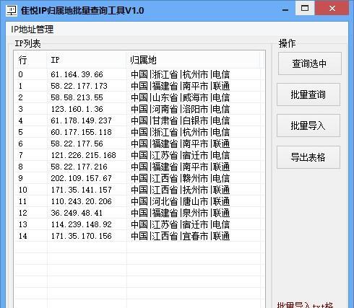Click the 导出表格 button

pyautogui.click(x=308, y=157)
